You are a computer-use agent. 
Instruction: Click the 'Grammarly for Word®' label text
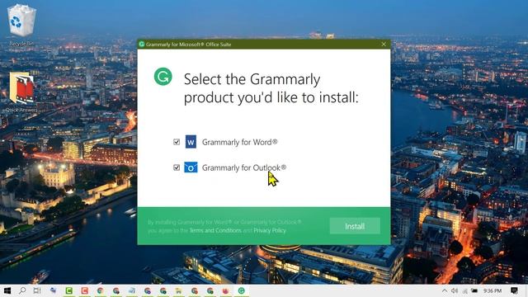pyautogui.click(x=240, y=142)
